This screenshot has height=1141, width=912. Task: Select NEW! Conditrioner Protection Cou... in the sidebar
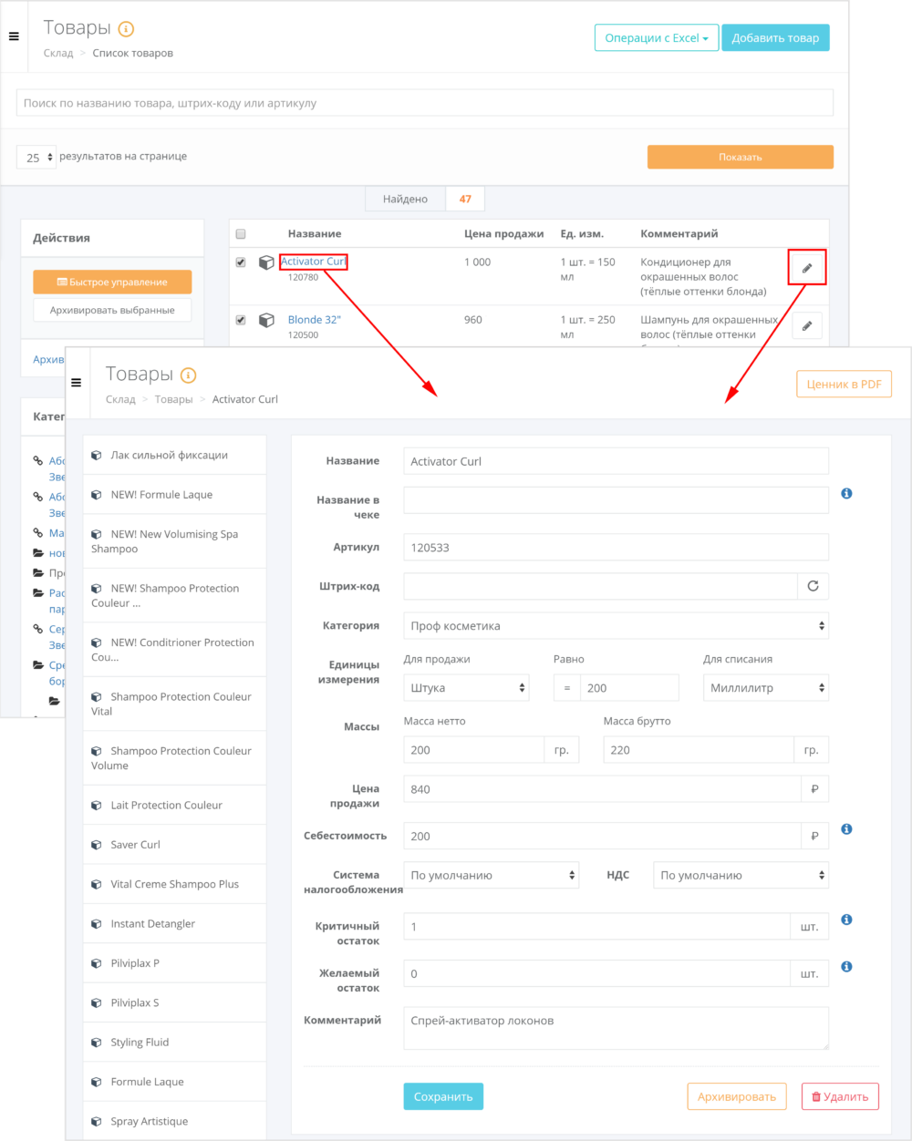(175, 650)
